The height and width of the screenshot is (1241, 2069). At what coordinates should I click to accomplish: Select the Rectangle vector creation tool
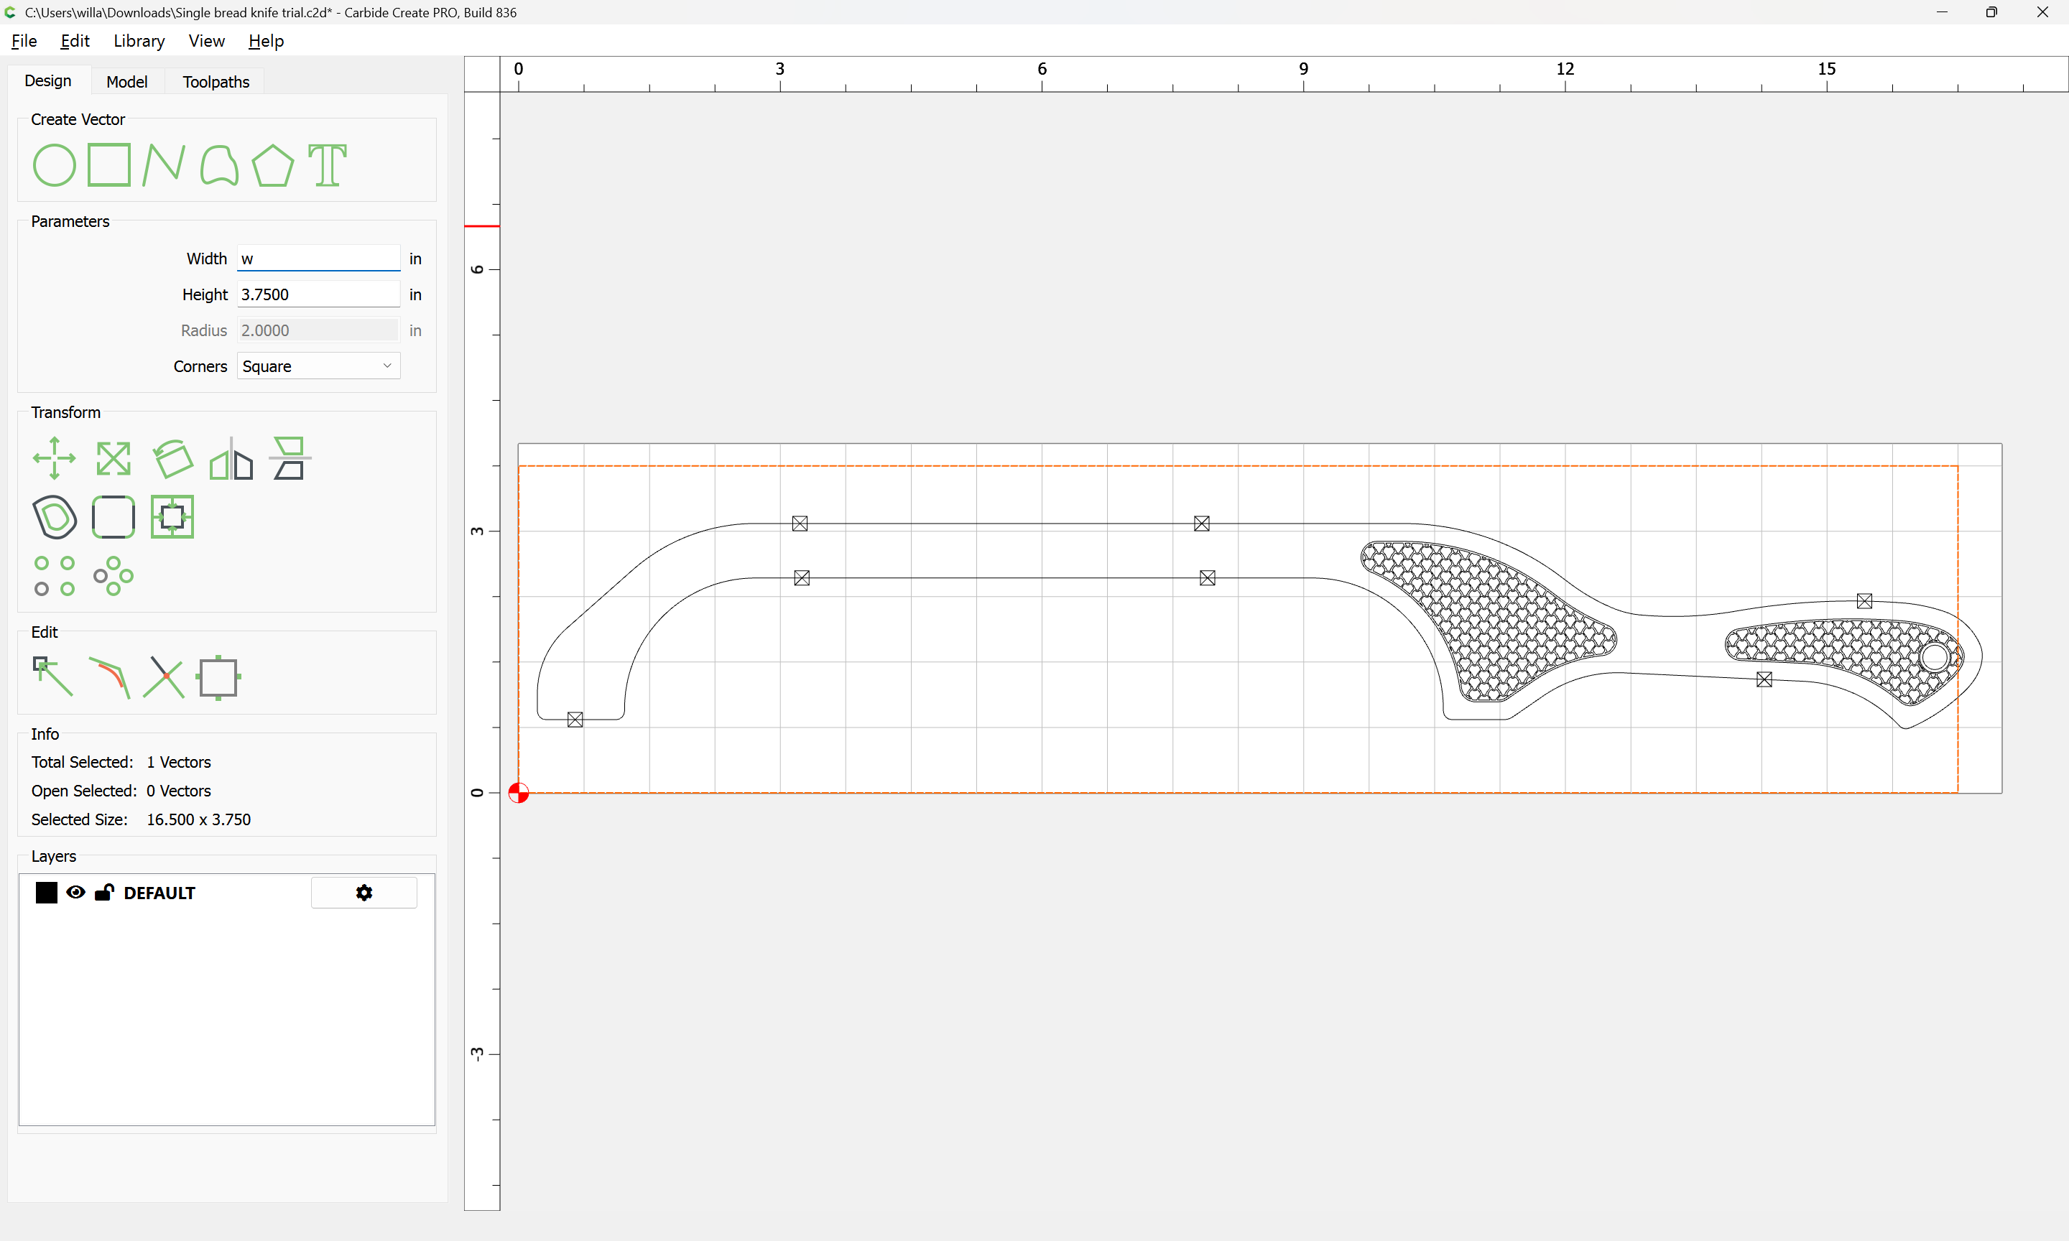pyautogui.click(x=109, y=164)
